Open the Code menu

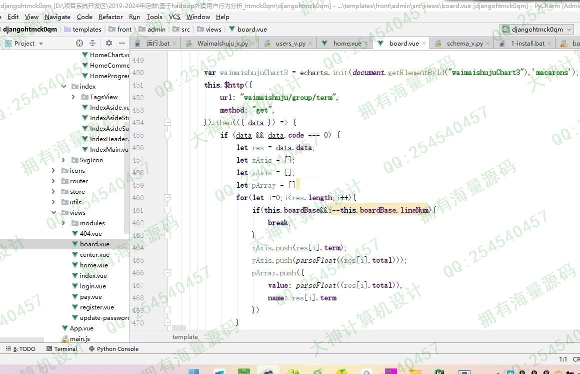84,17
